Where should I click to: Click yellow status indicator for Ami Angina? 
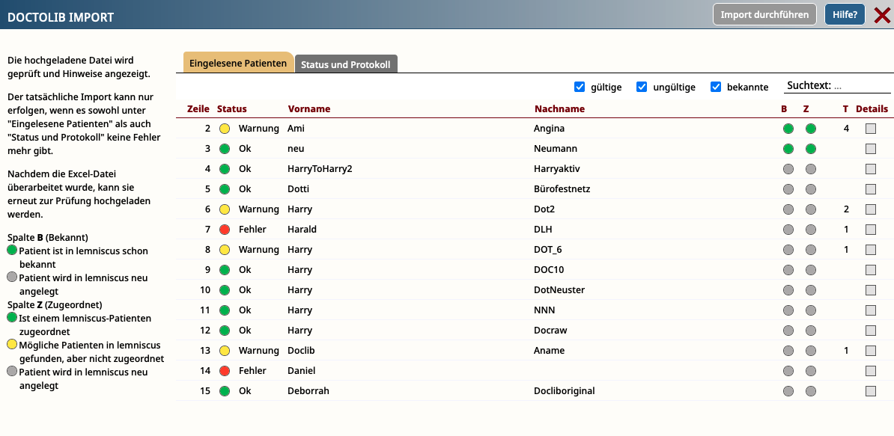pos(225,129)
